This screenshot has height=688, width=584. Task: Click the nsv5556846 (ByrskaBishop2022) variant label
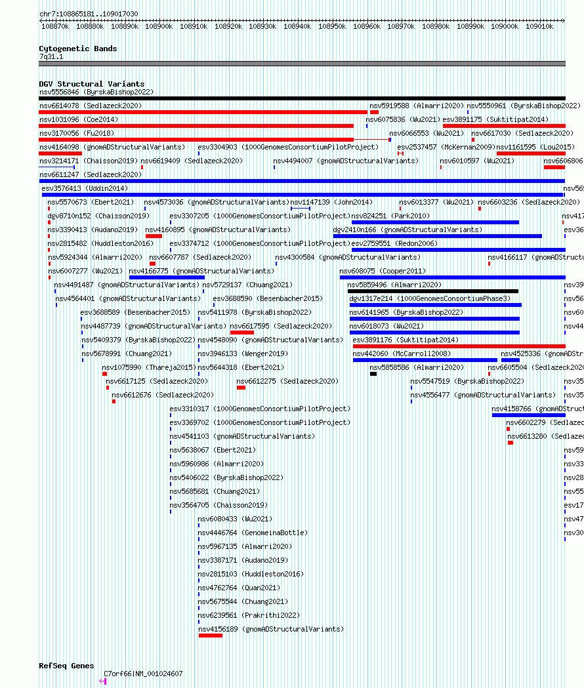click(x=96, y=92)
